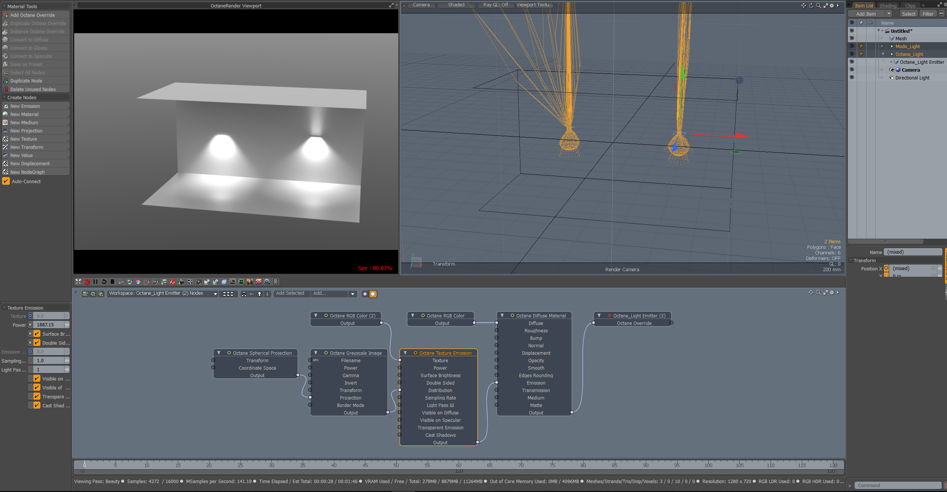947x492 pixels.
Task: Click the autofocus AF picker icon
Action: 121,282
